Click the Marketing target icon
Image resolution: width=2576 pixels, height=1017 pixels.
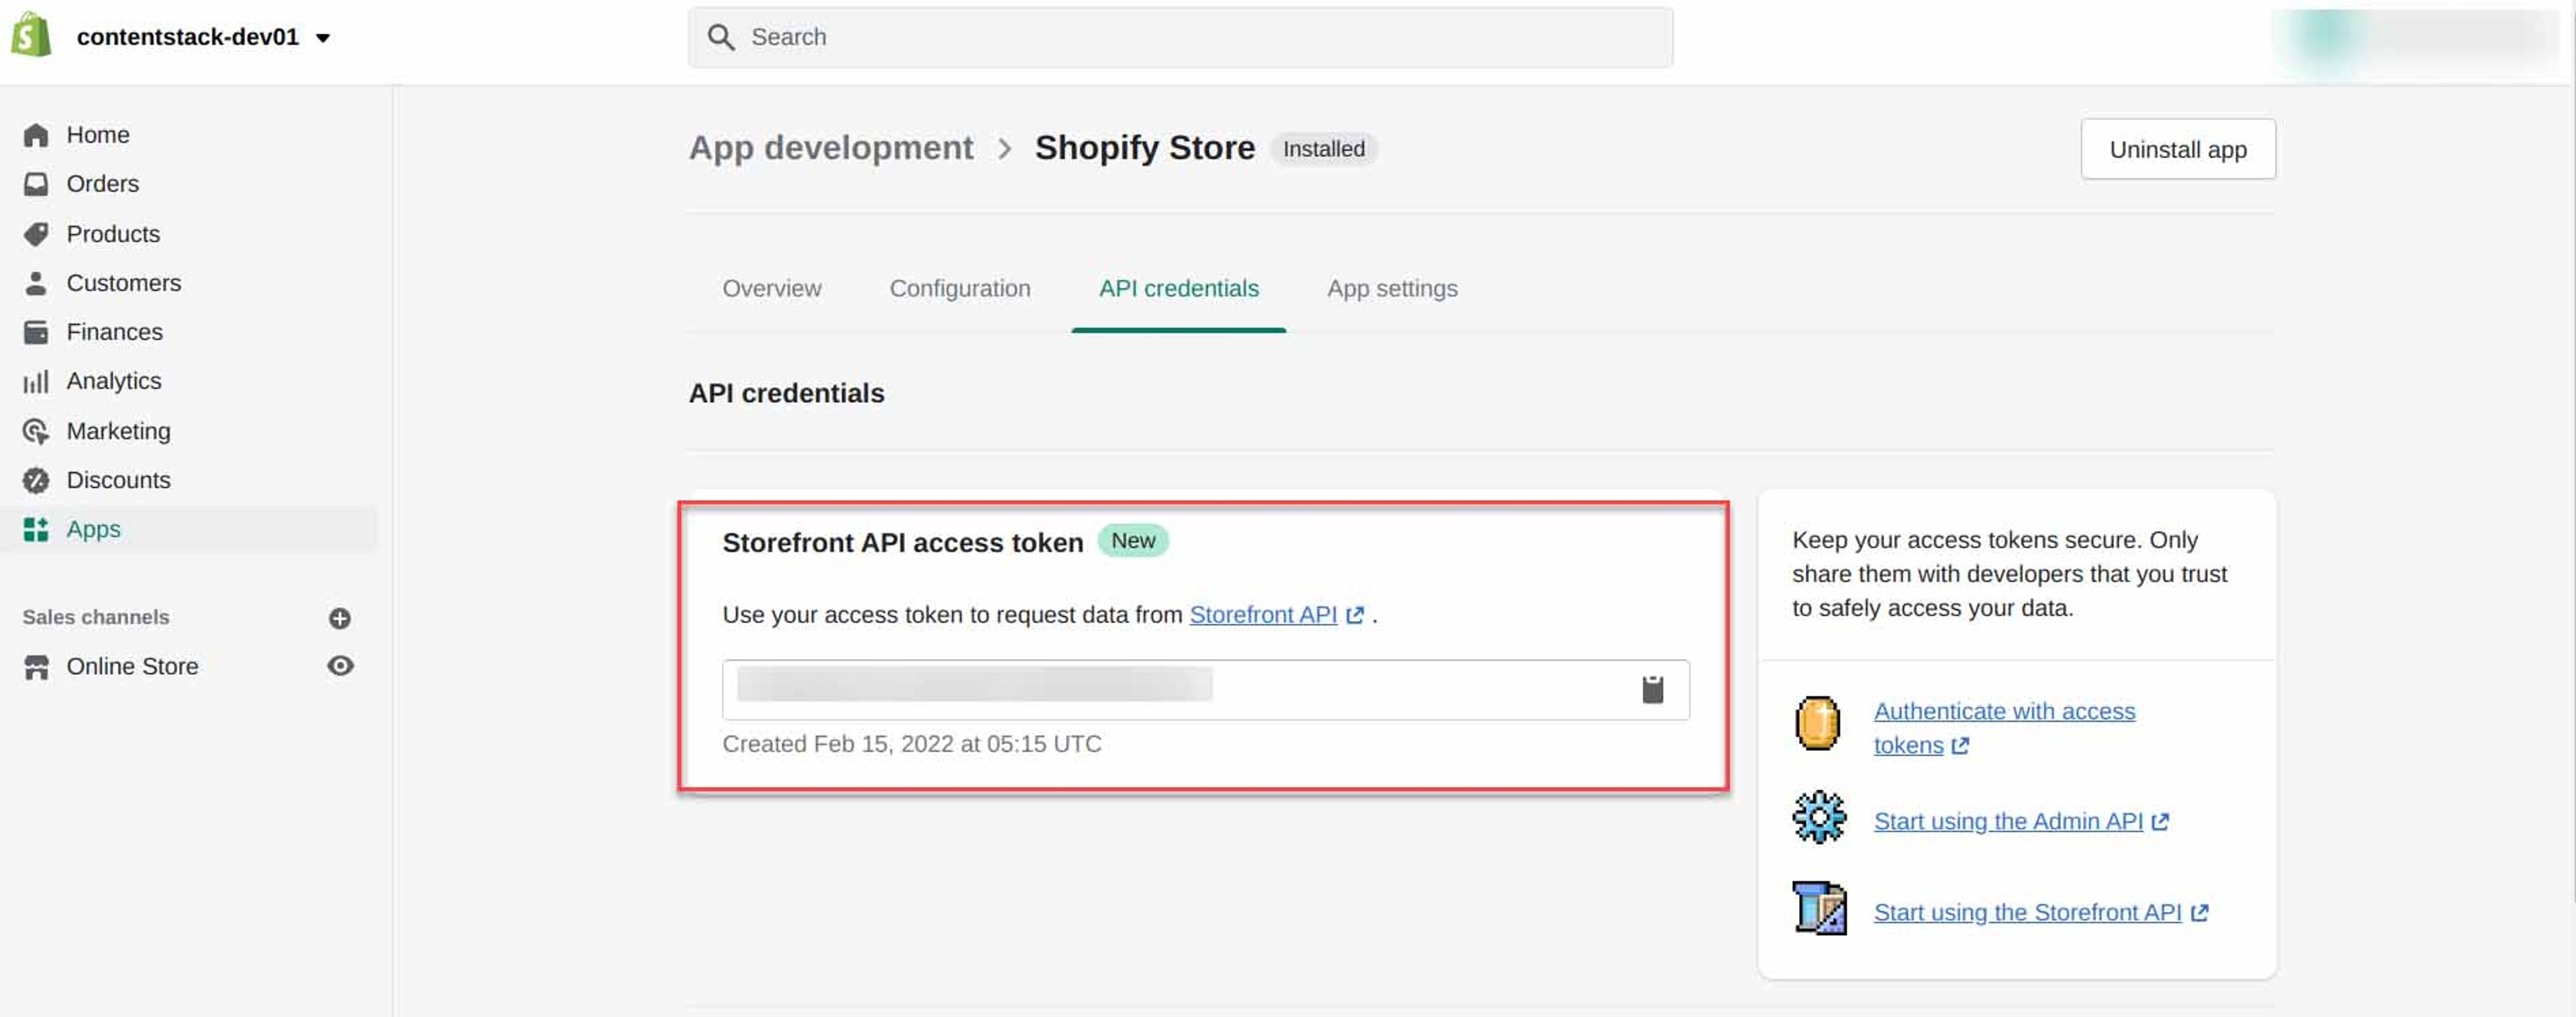click(x=36, y=431)
